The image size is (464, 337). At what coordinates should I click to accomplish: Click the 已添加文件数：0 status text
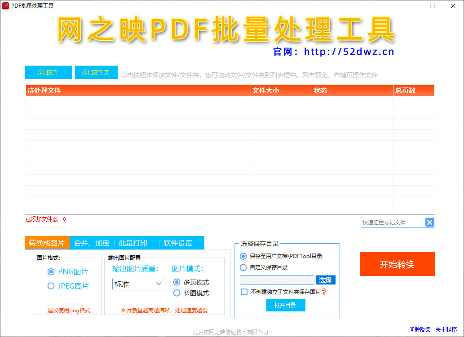pos(45,219)
